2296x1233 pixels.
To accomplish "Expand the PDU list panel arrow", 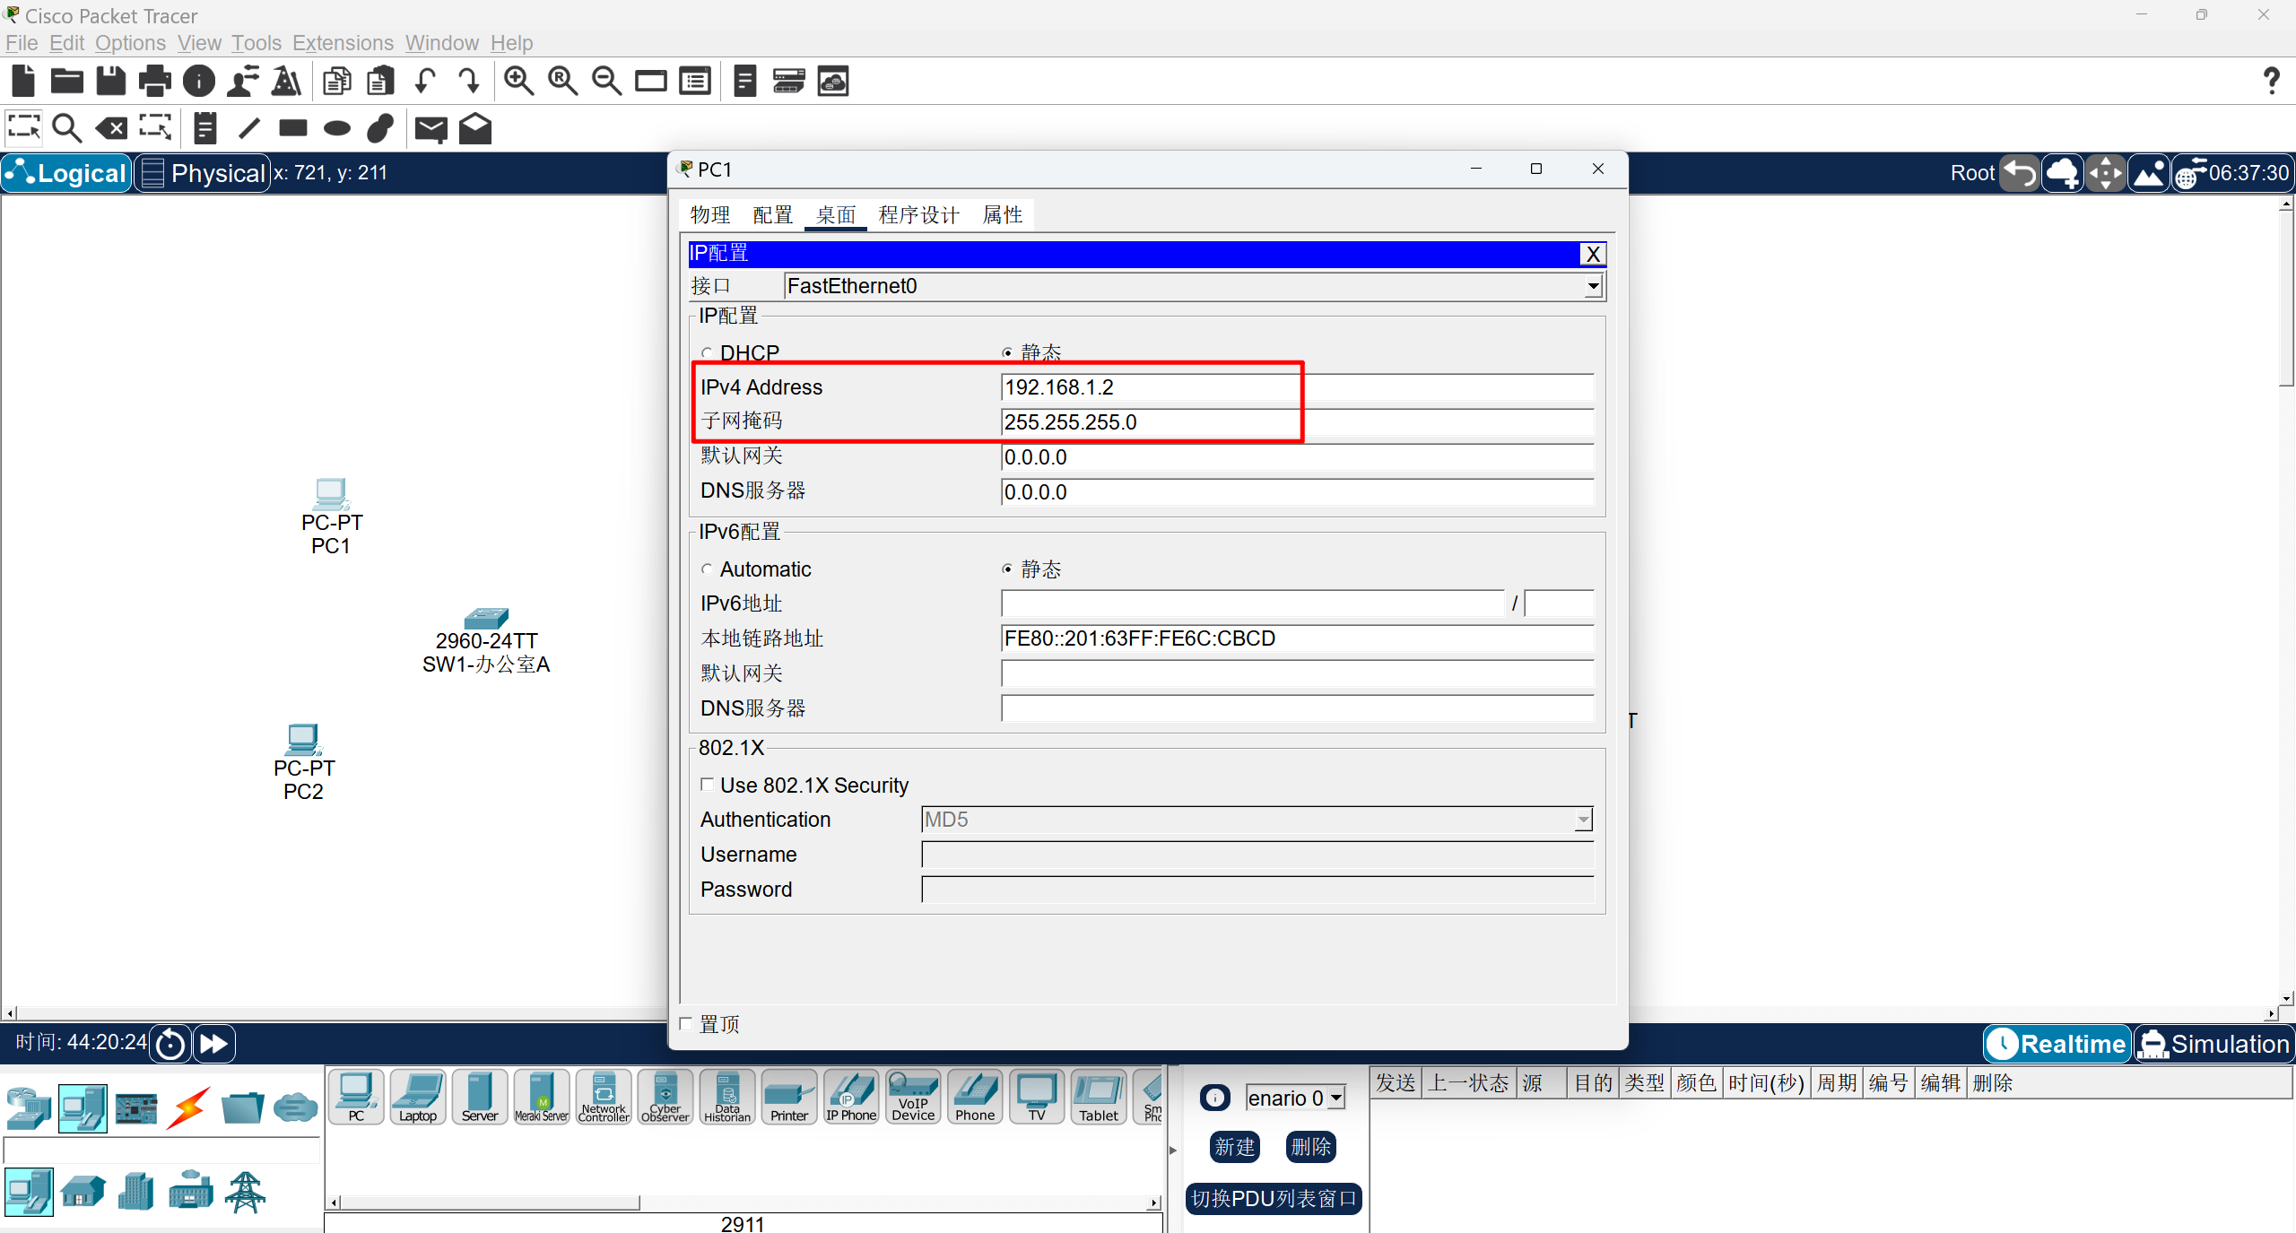I will pyautogui.click(x=1173, y=1151).
